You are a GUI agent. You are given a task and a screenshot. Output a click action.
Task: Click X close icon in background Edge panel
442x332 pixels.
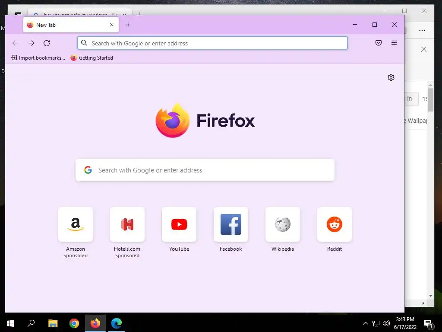424,49
